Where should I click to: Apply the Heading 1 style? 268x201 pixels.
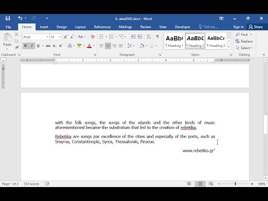174,41
